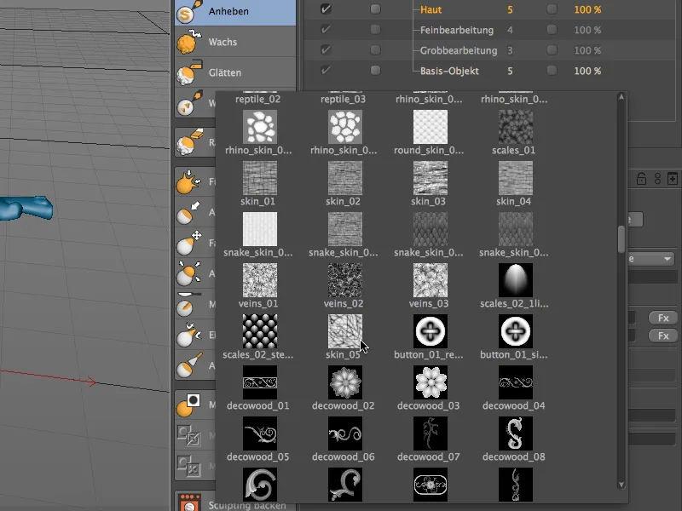Click the 100 % strength of Basis-Objekt
Image resolution: width=682 pixels, height=511 pixels.
tap(587, 71)
